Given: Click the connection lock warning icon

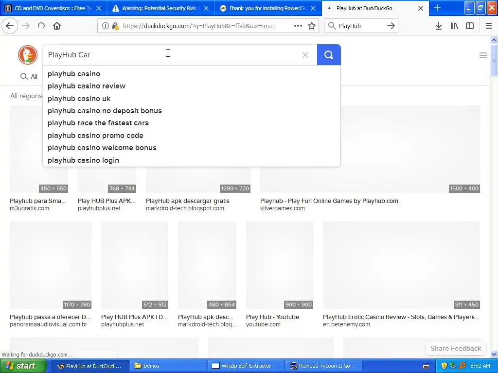Looking at the screenshot, I should pos(115,26).
